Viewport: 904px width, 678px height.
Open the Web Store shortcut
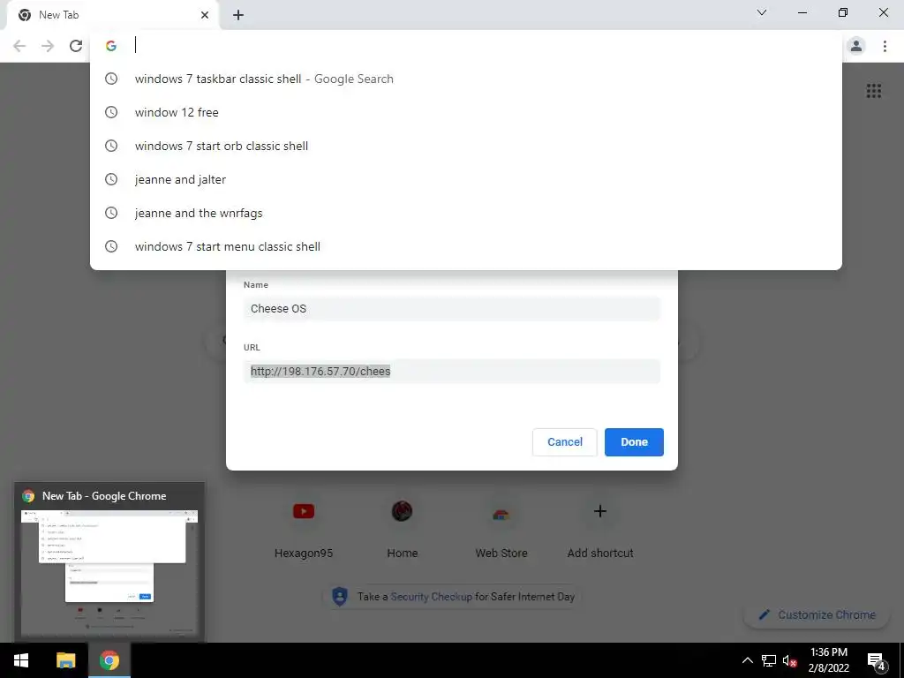(501, 526)
